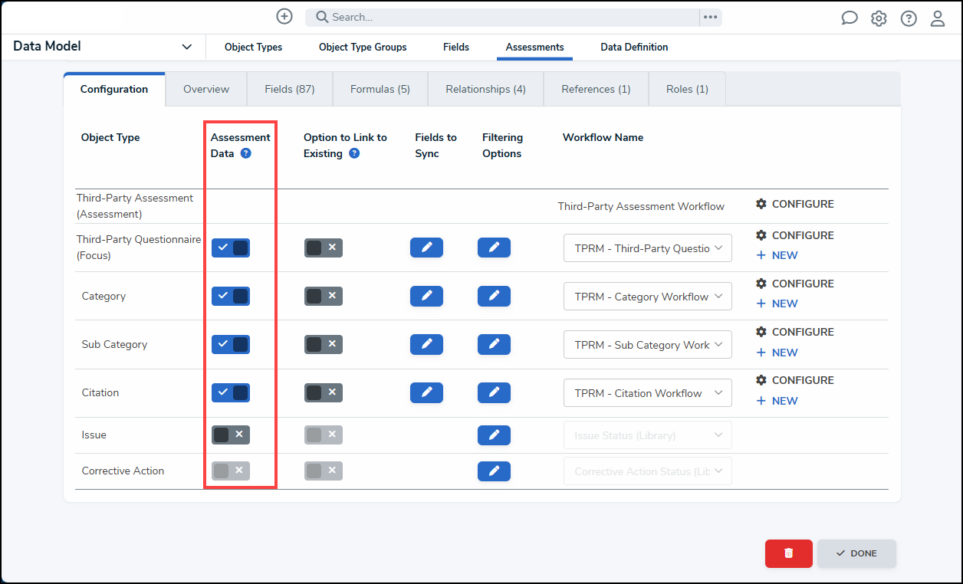Click the plus circle add icon
Screen dimensions: 963x584
coord(284,17)
